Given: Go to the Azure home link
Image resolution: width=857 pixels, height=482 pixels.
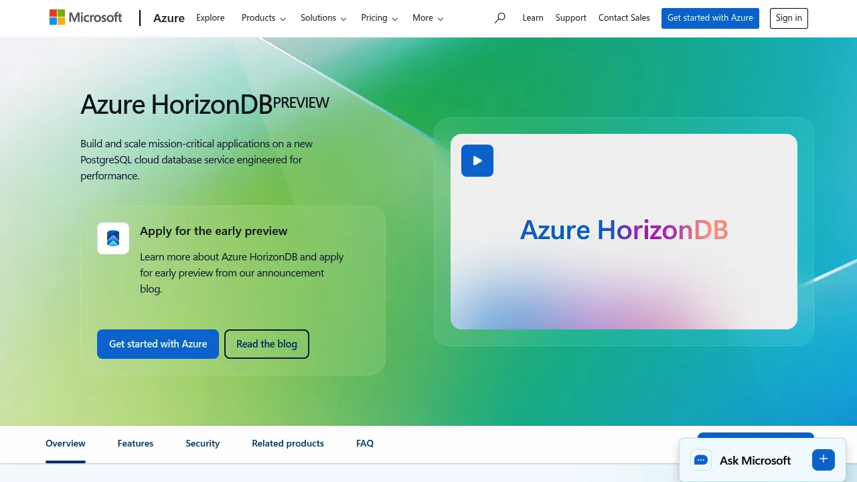Looking at the screenshot, I should pos(169,18).
